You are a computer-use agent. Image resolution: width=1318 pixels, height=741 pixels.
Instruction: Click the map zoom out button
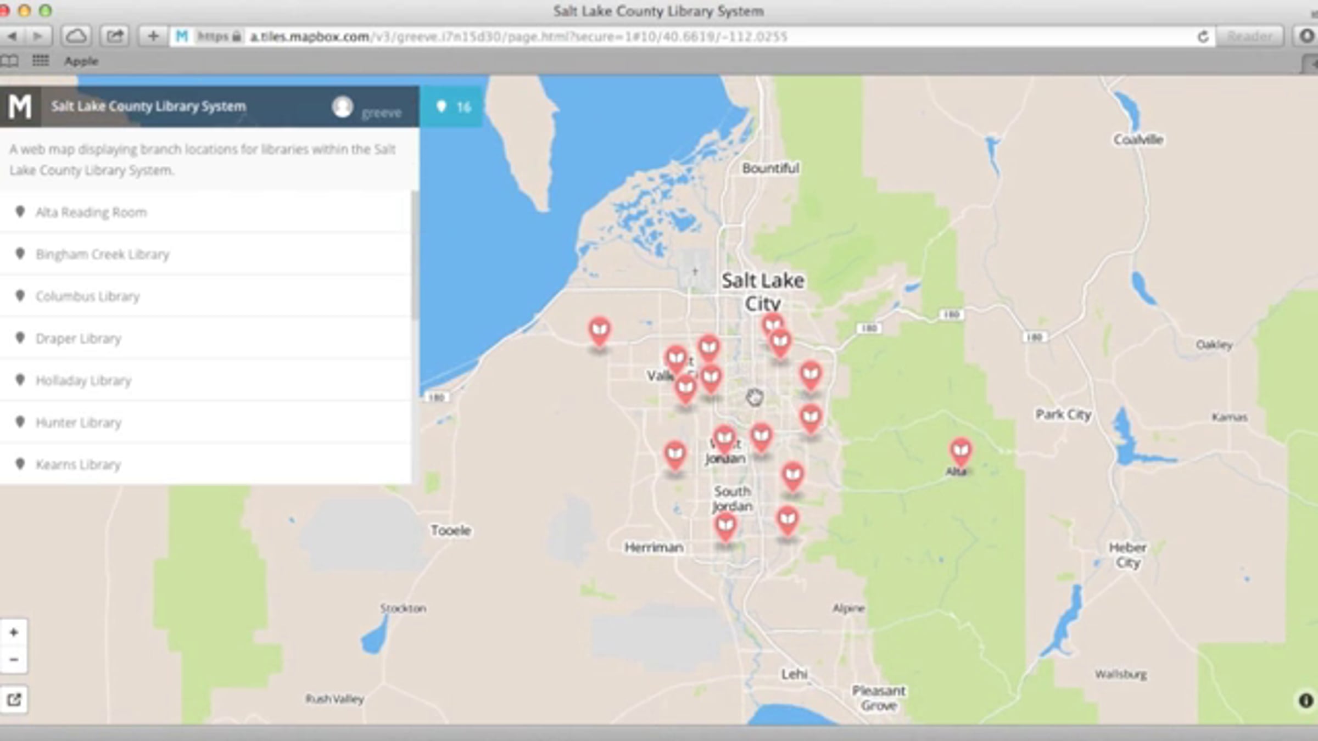(x=14, y=659)
